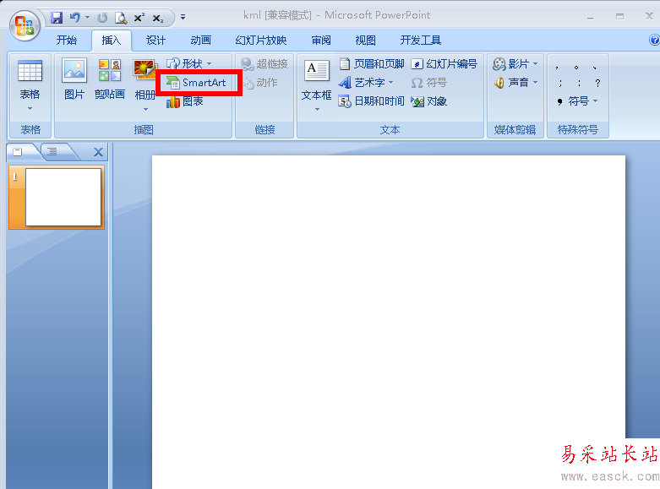
Task: Save the presentation from the quick access toolbar
Action: [x=57, y=18]
